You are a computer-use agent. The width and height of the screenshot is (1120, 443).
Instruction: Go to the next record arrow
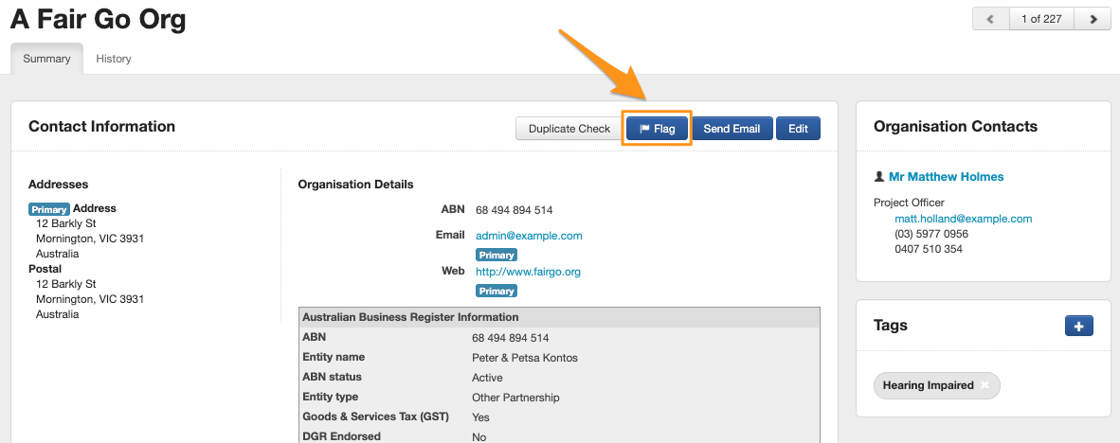(1093, 19)
